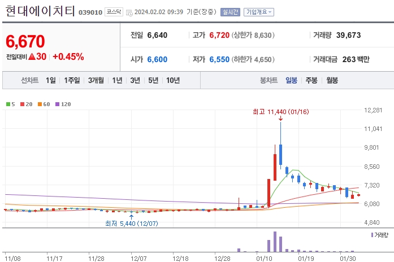Click the red down arrow at chart peak
Screen dimensions: 394x262
(x=281, y=119)
